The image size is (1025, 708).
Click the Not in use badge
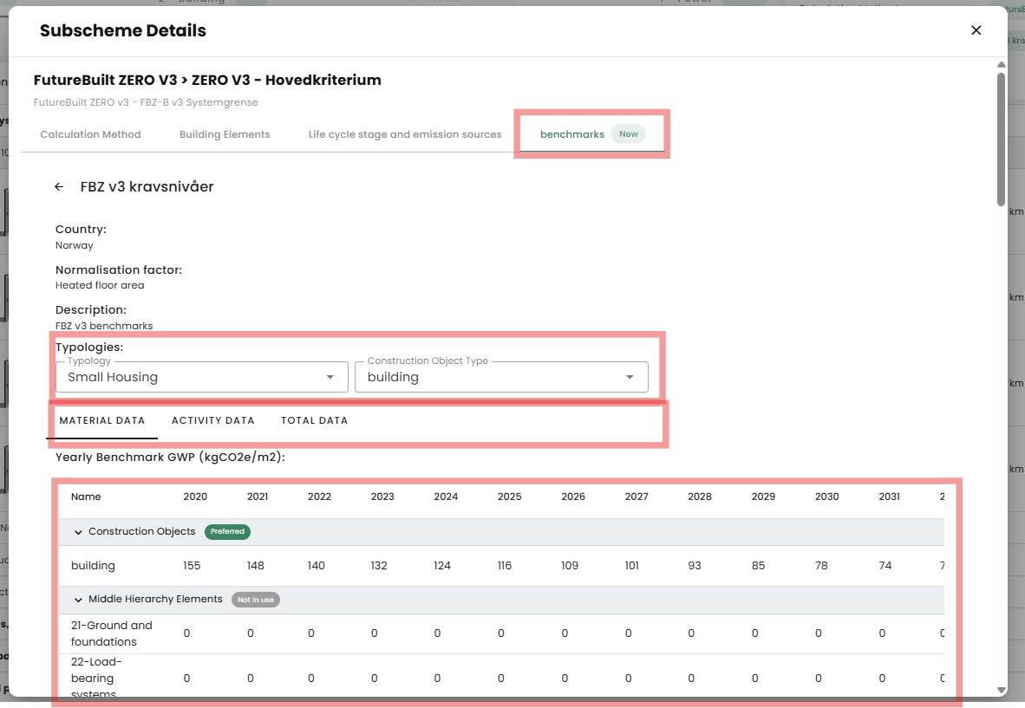255,600
